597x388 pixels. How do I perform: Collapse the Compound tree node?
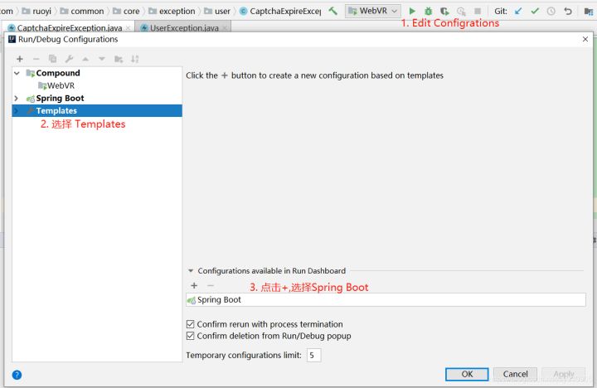pyautogui.click(x=17, y=73)
